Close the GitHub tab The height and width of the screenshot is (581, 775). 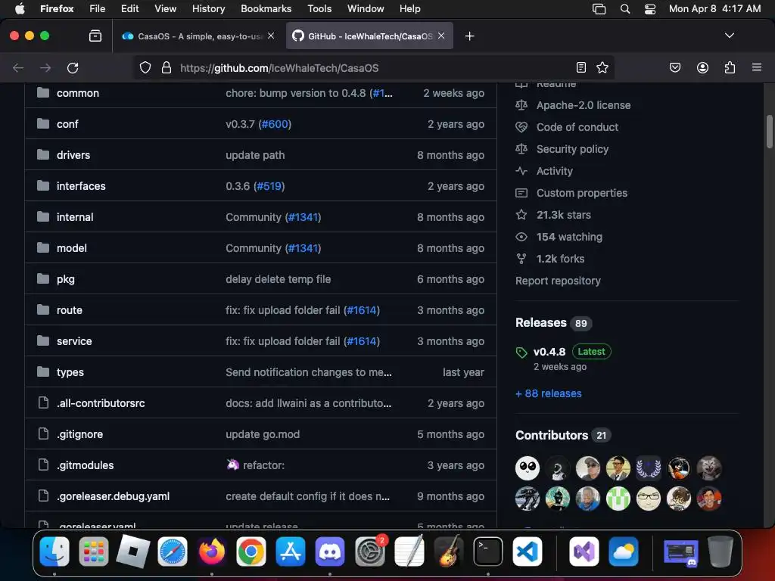[x=441, y=36]
